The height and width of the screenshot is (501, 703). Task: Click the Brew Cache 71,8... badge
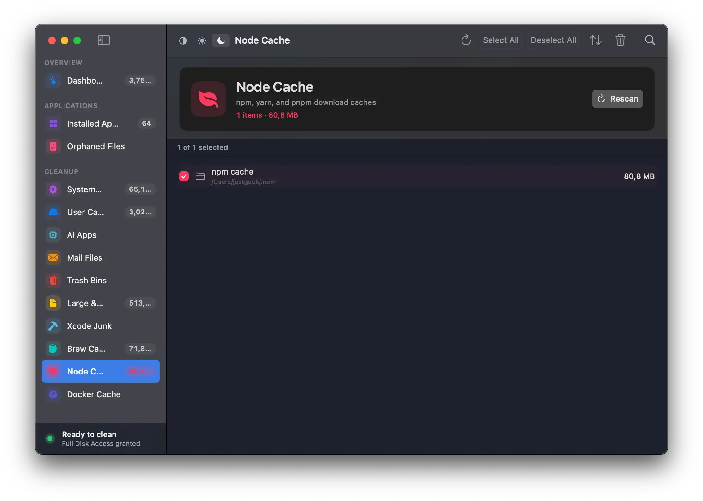click(140, 349)
